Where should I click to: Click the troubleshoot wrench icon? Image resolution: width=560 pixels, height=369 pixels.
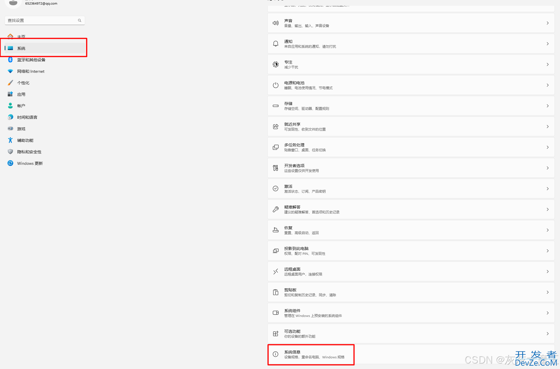click(x=275, y=209)
